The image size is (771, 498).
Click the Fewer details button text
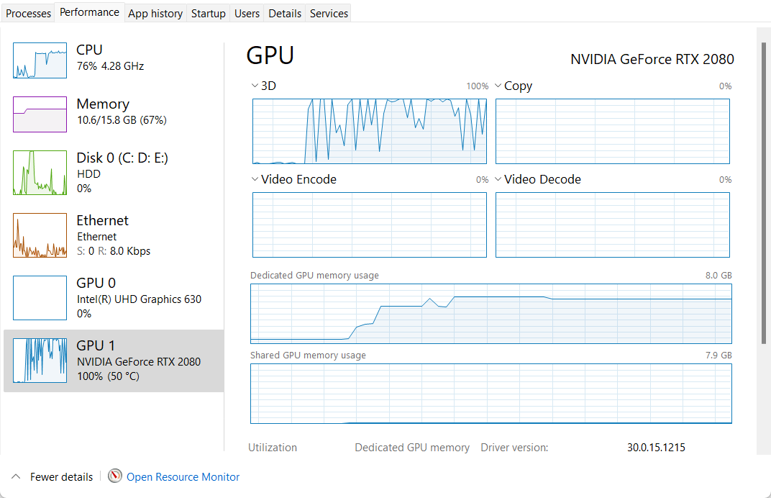61,476
